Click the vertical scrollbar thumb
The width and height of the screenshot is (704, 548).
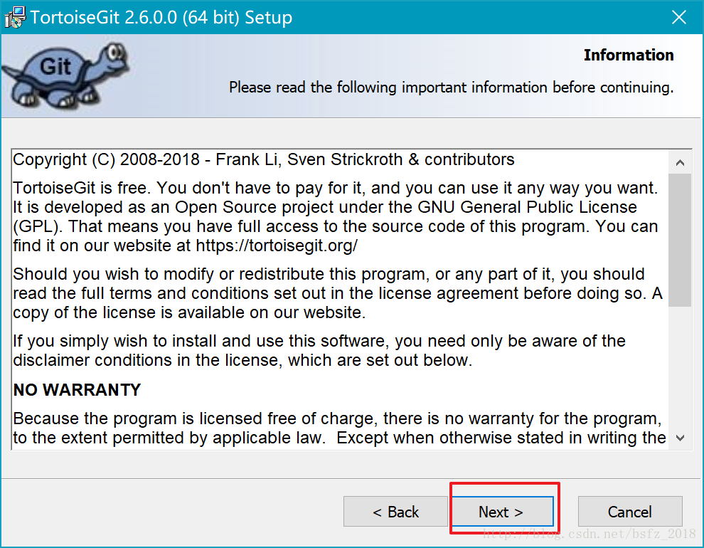coord(680,241)
